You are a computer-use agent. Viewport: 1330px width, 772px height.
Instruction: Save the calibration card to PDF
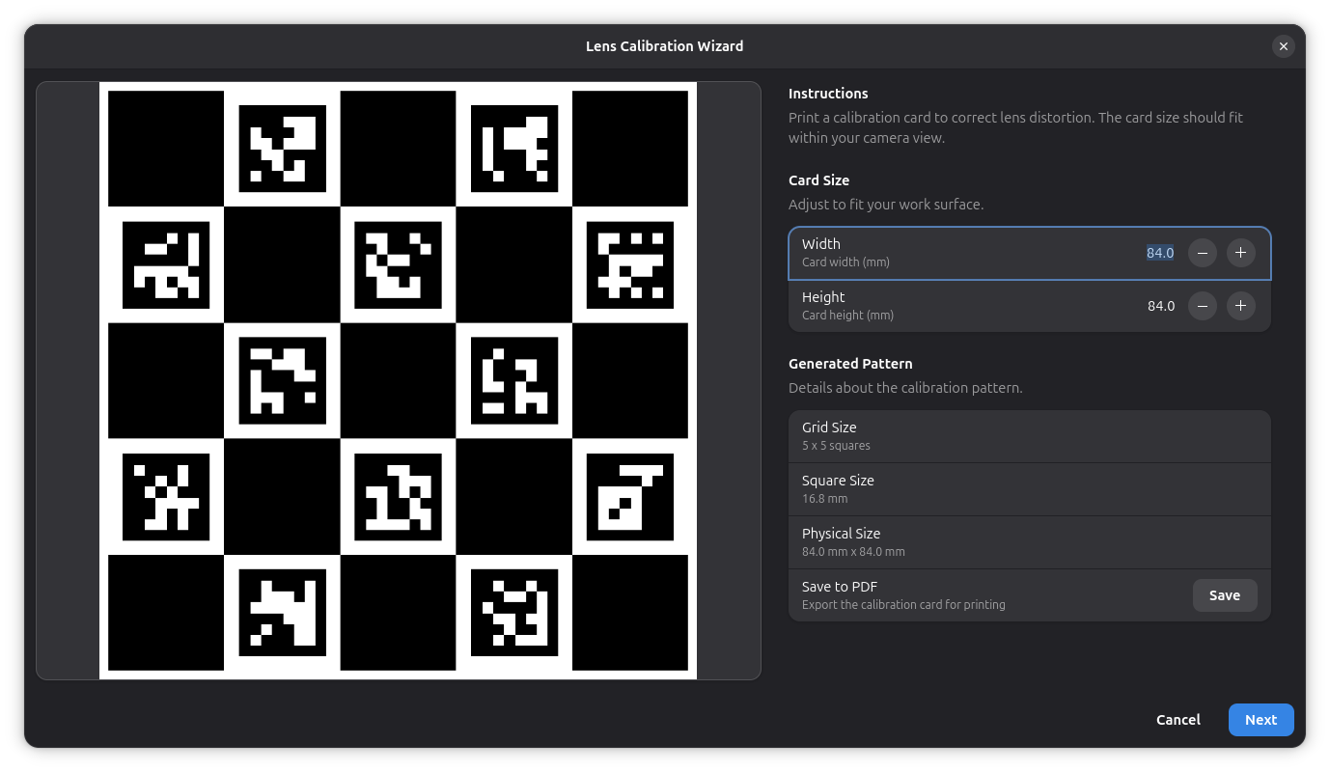pos(1225,595)
